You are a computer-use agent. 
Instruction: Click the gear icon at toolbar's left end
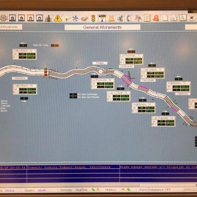click(4, 18)
